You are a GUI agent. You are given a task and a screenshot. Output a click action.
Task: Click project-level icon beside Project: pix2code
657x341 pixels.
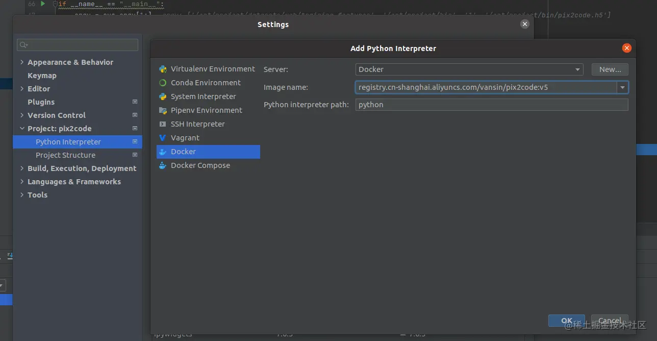pyautogui.click(x=135, y=129)
